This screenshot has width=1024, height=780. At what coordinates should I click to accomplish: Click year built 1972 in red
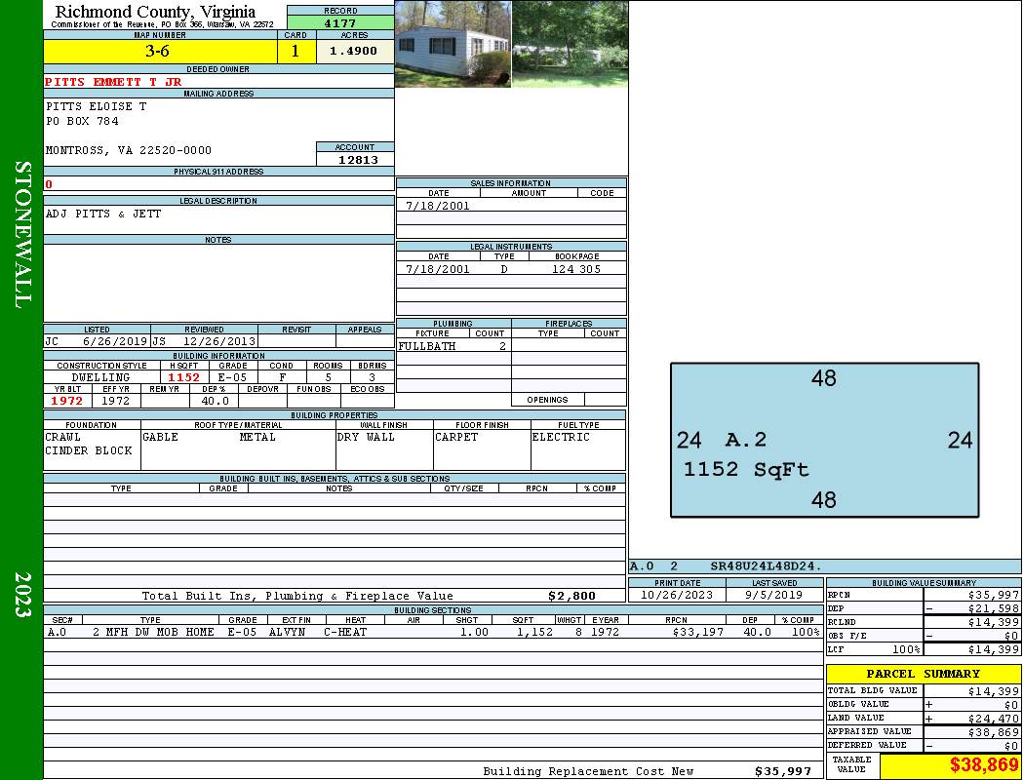pos(67,401)
